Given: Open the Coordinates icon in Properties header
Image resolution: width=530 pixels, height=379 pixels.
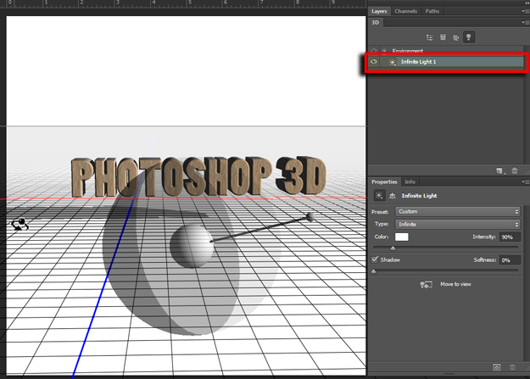Looking at the screenshot, I should click(x=391, y=195).
